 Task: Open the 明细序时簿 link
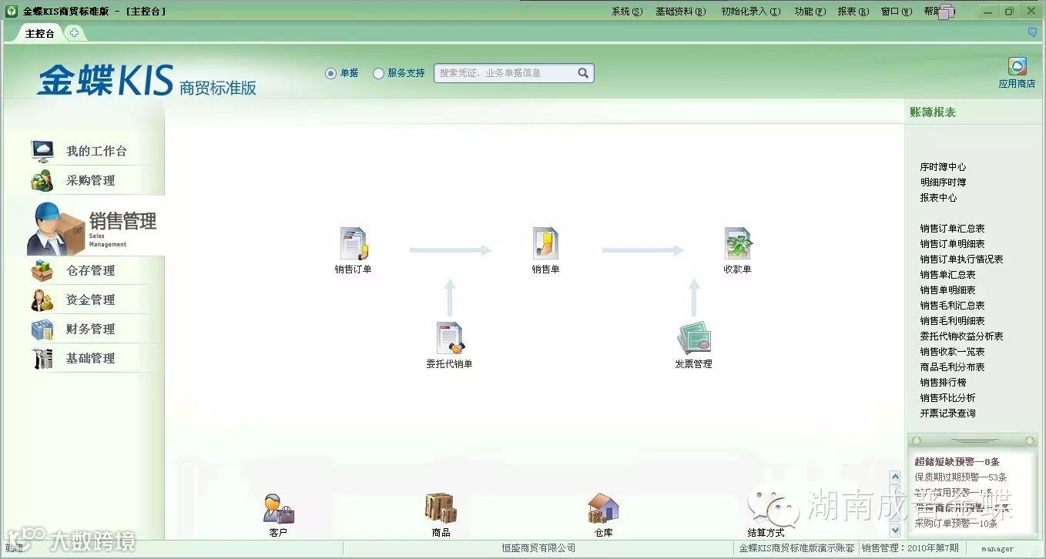coord(943,182)
